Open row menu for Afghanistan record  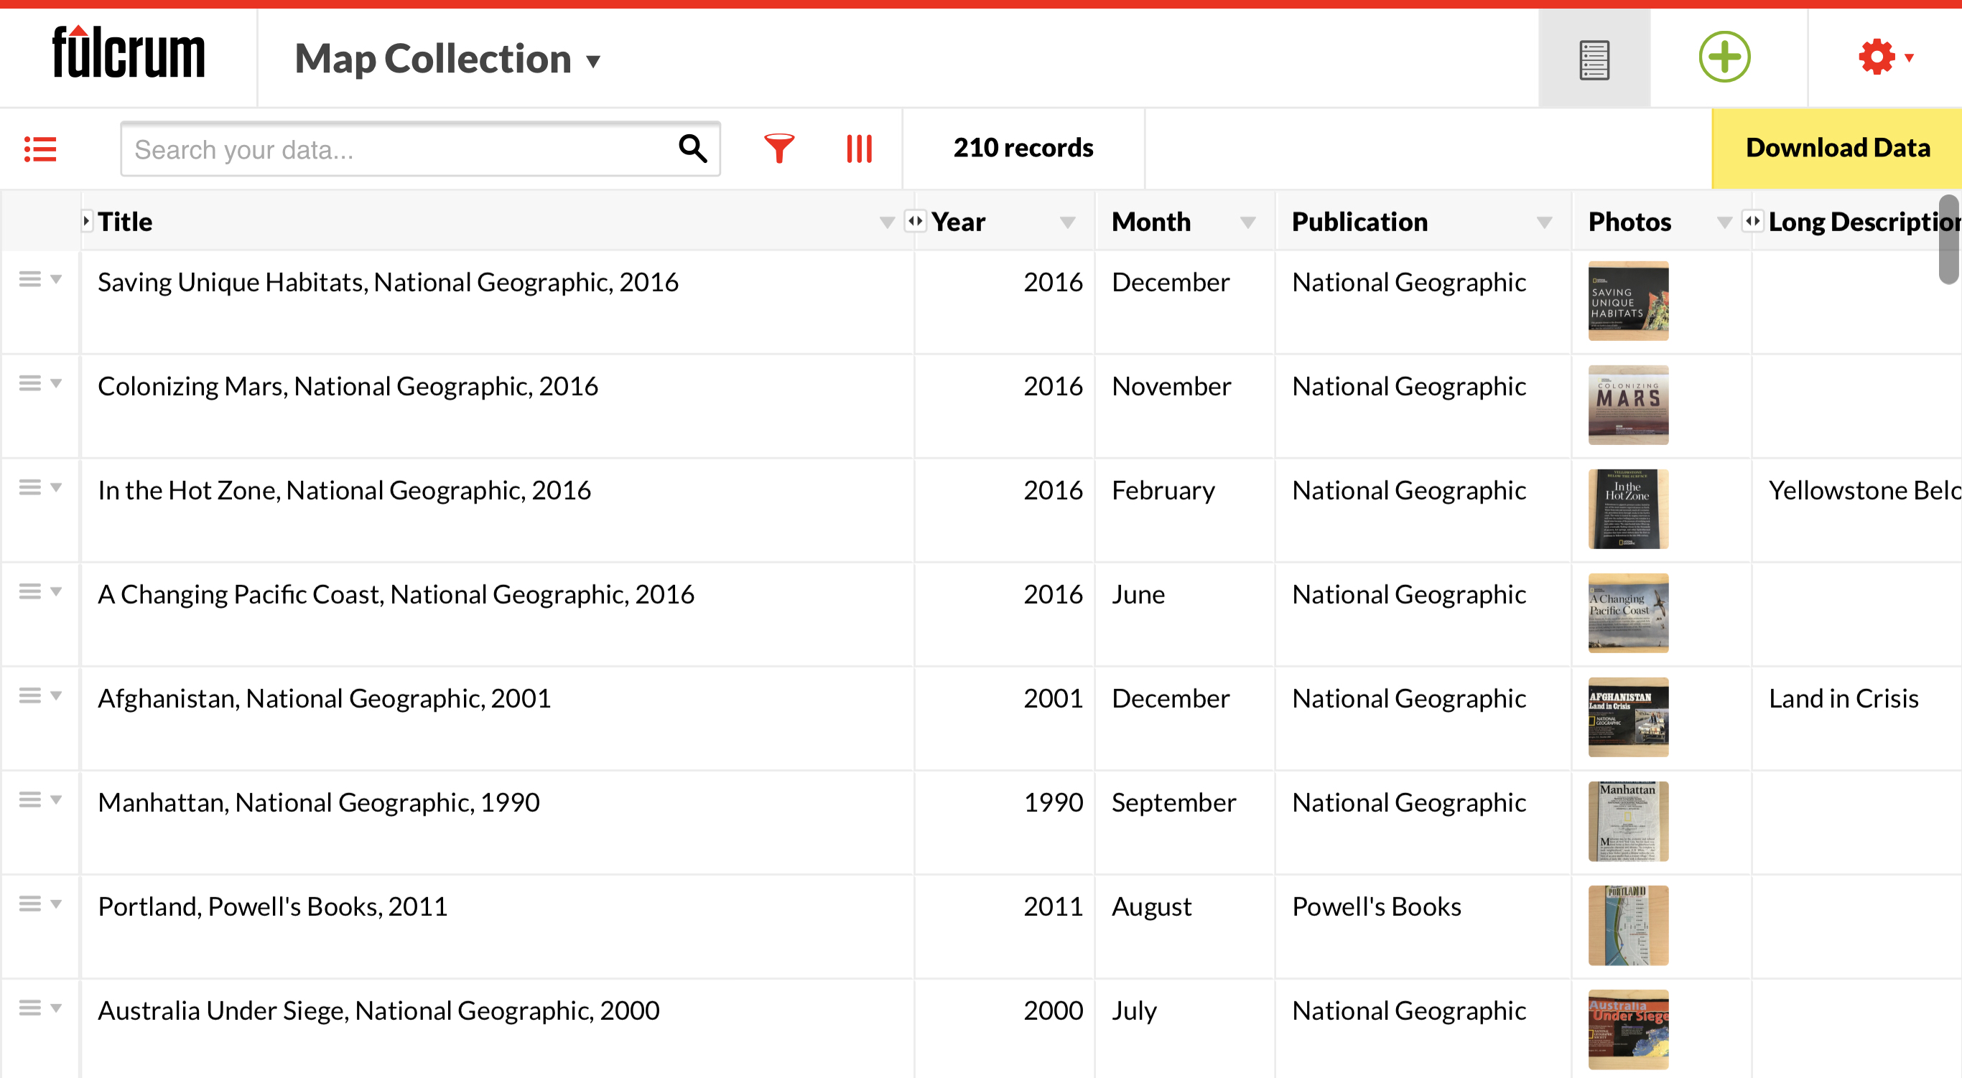pyautogui.click(x=40, y=696)
